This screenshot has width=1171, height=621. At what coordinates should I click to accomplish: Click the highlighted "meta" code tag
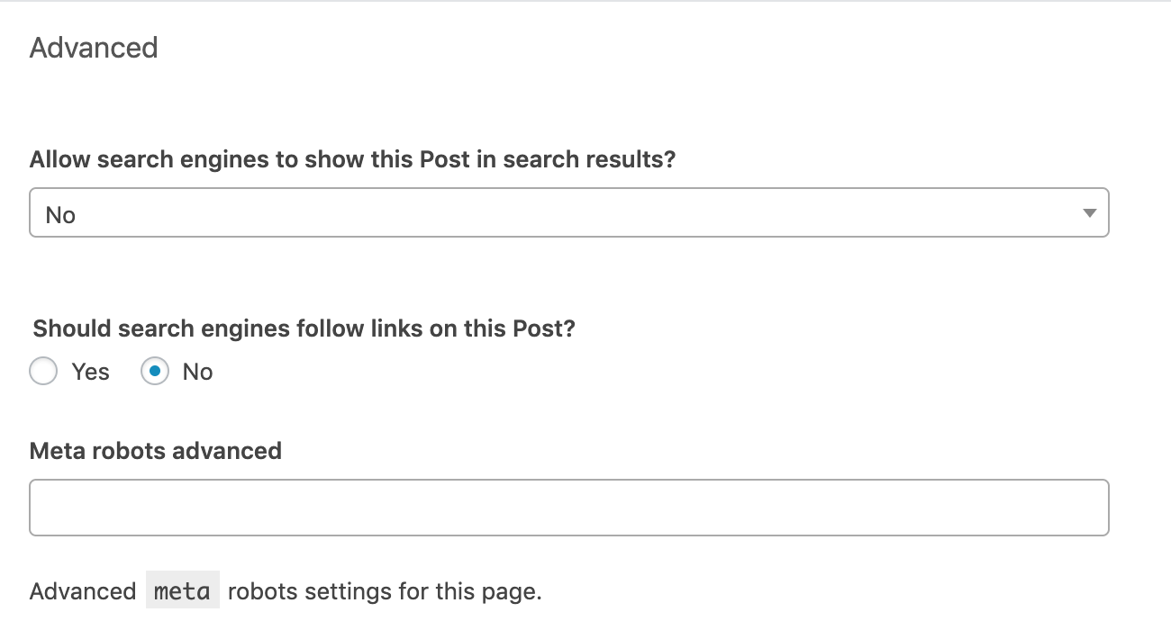point(183,591)
